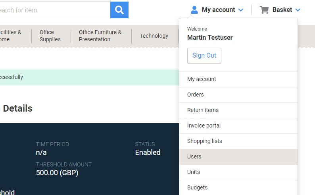Go to Orders in account menu
The height and width of the screenshot is (195, 315).
[x=195, y=95]
